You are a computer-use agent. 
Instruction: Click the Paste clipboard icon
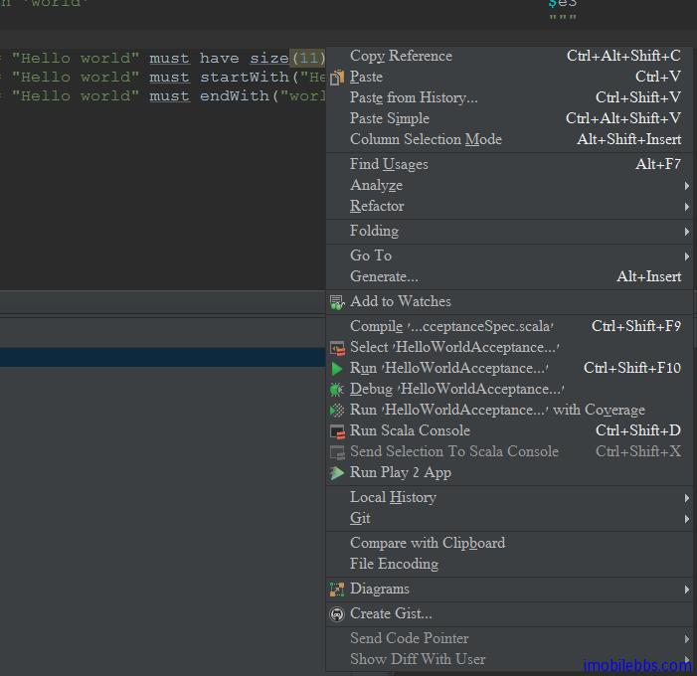click(x=337, y=78)
